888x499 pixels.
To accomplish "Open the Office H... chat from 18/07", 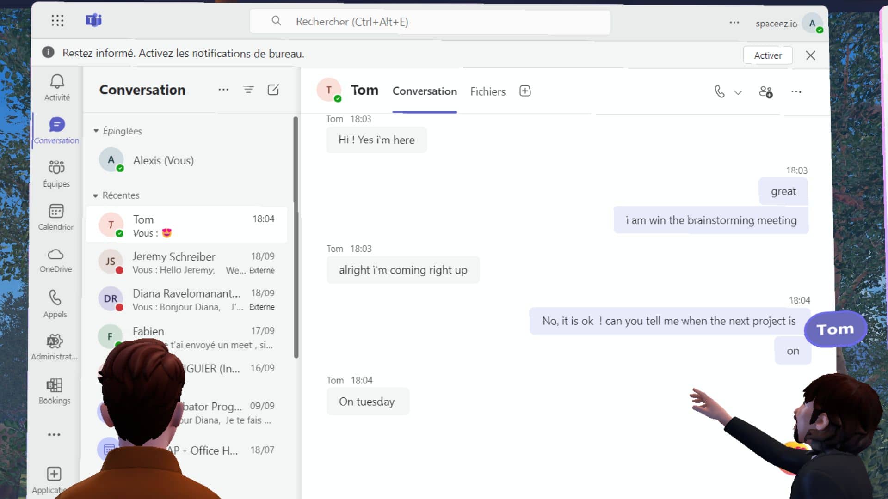I will click(x=186, y=450).
